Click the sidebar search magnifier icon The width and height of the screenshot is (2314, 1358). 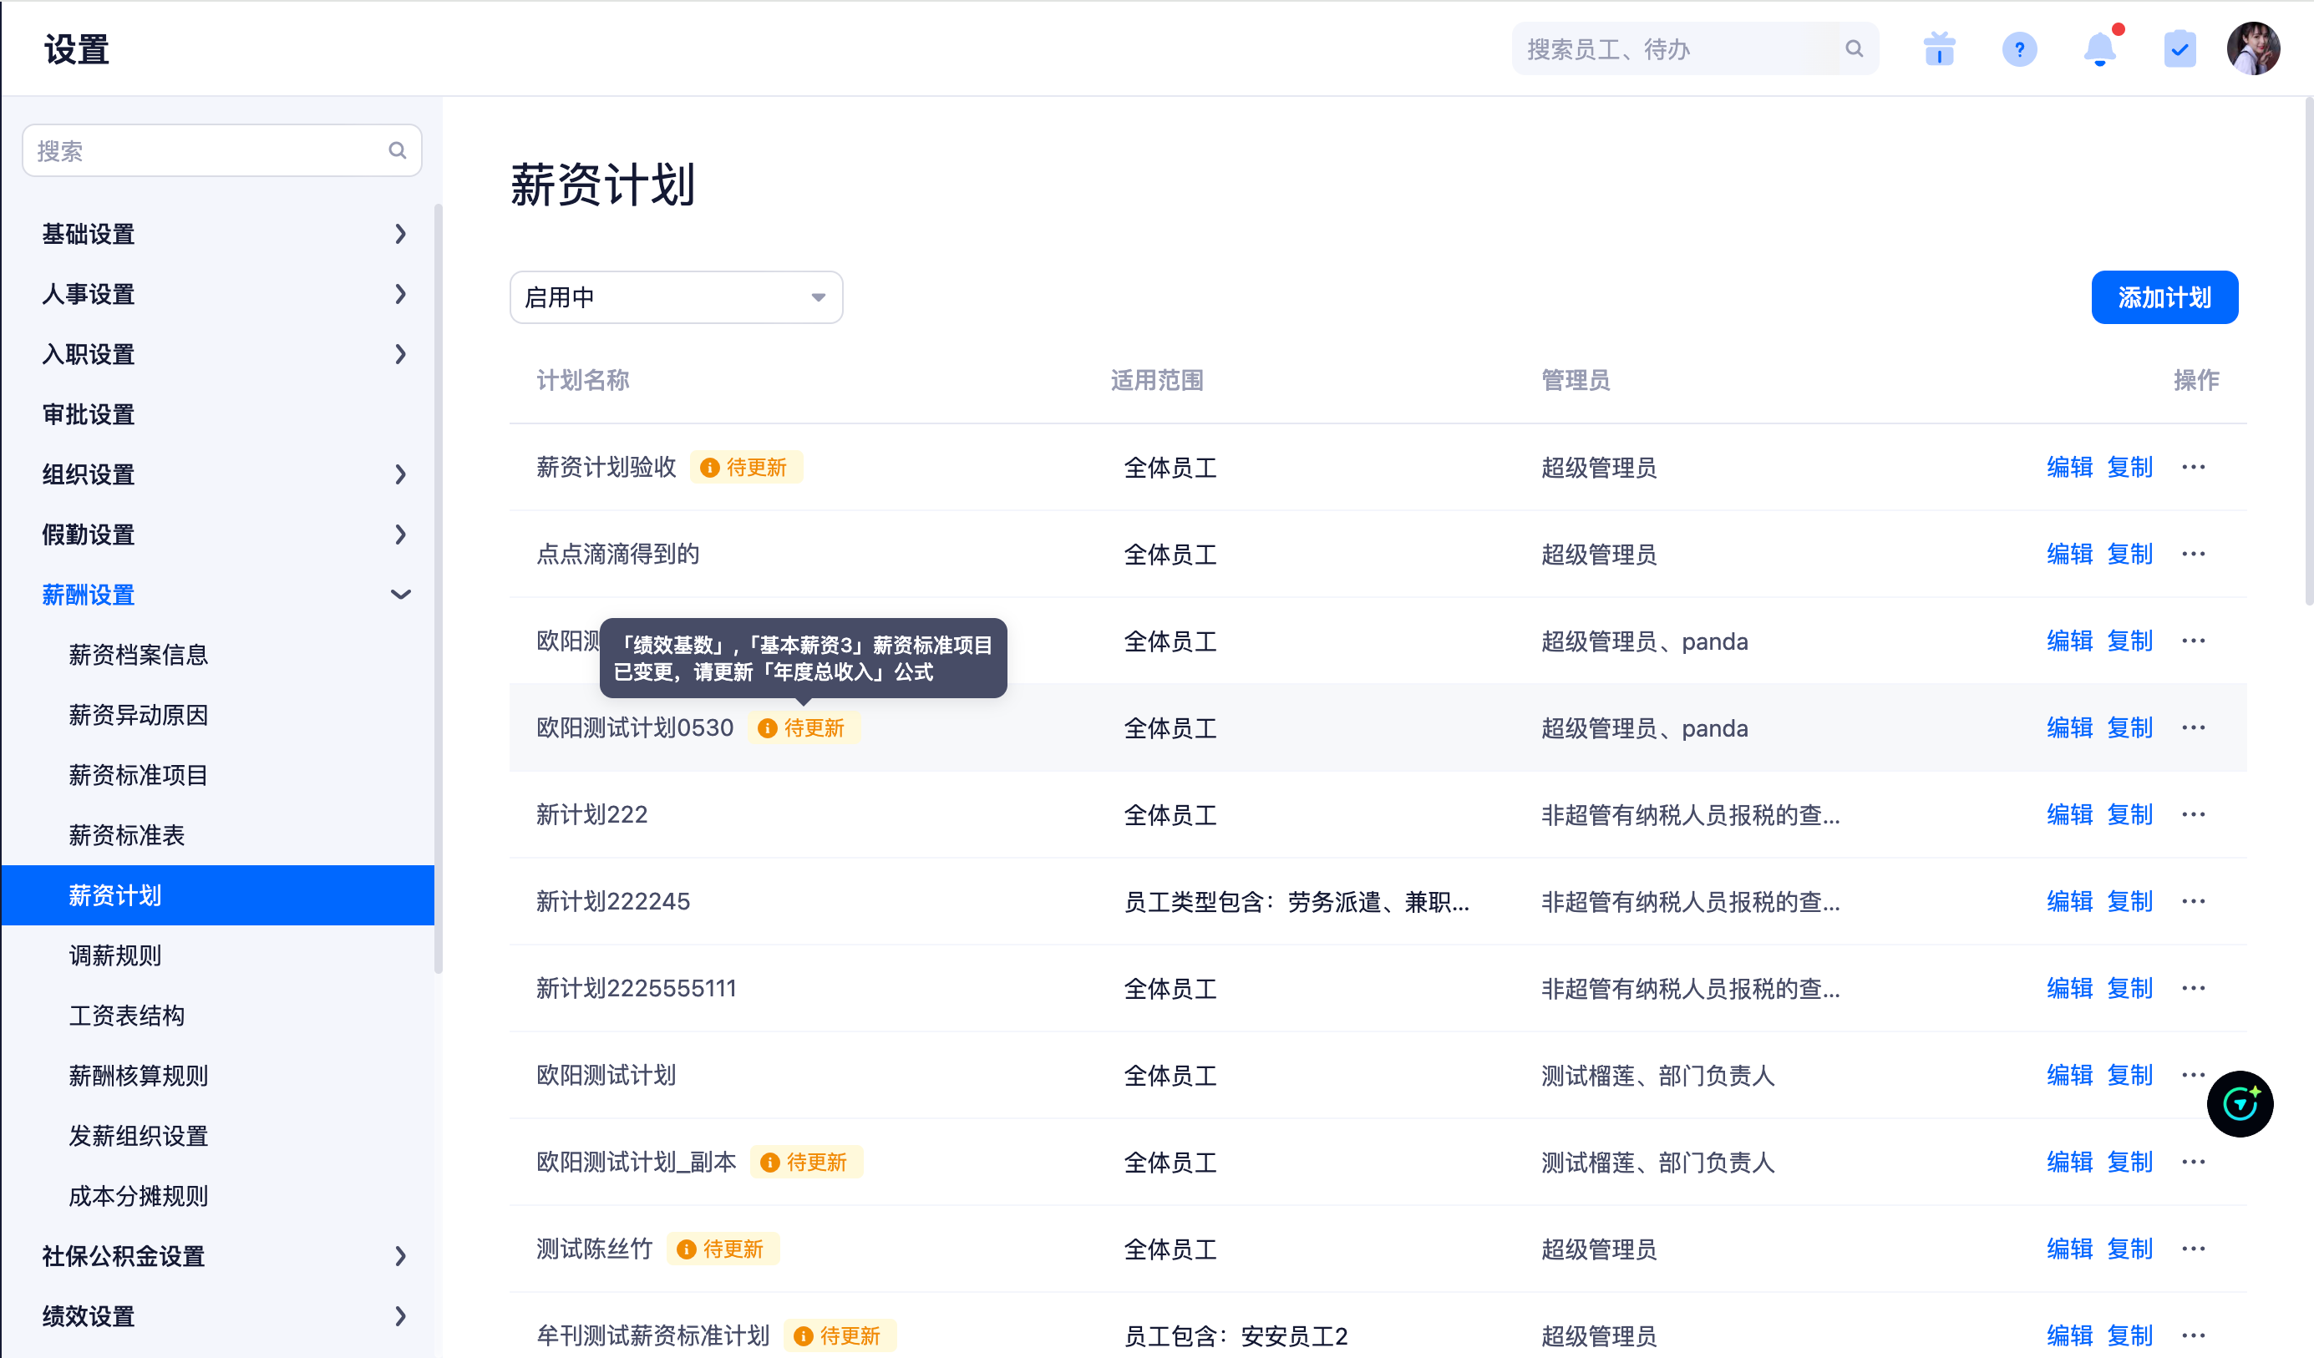(x=397, y=150)
